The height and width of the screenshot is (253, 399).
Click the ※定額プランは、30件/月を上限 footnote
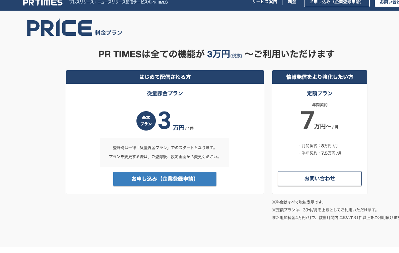coord(325,210)
